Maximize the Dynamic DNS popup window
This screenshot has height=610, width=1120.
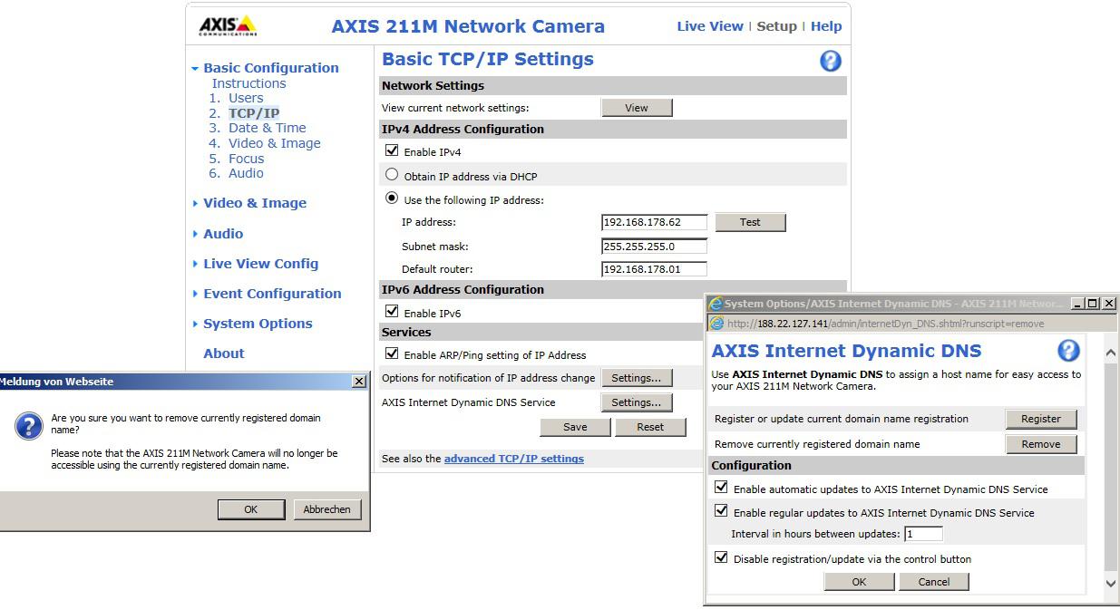point(1093,304)
